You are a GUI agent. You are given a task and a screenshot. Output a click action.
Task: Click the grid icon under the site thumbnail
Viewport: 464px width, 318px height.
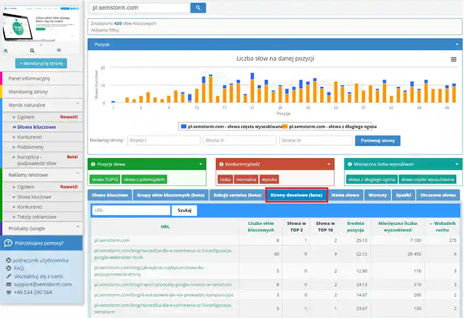pos(59,50)
